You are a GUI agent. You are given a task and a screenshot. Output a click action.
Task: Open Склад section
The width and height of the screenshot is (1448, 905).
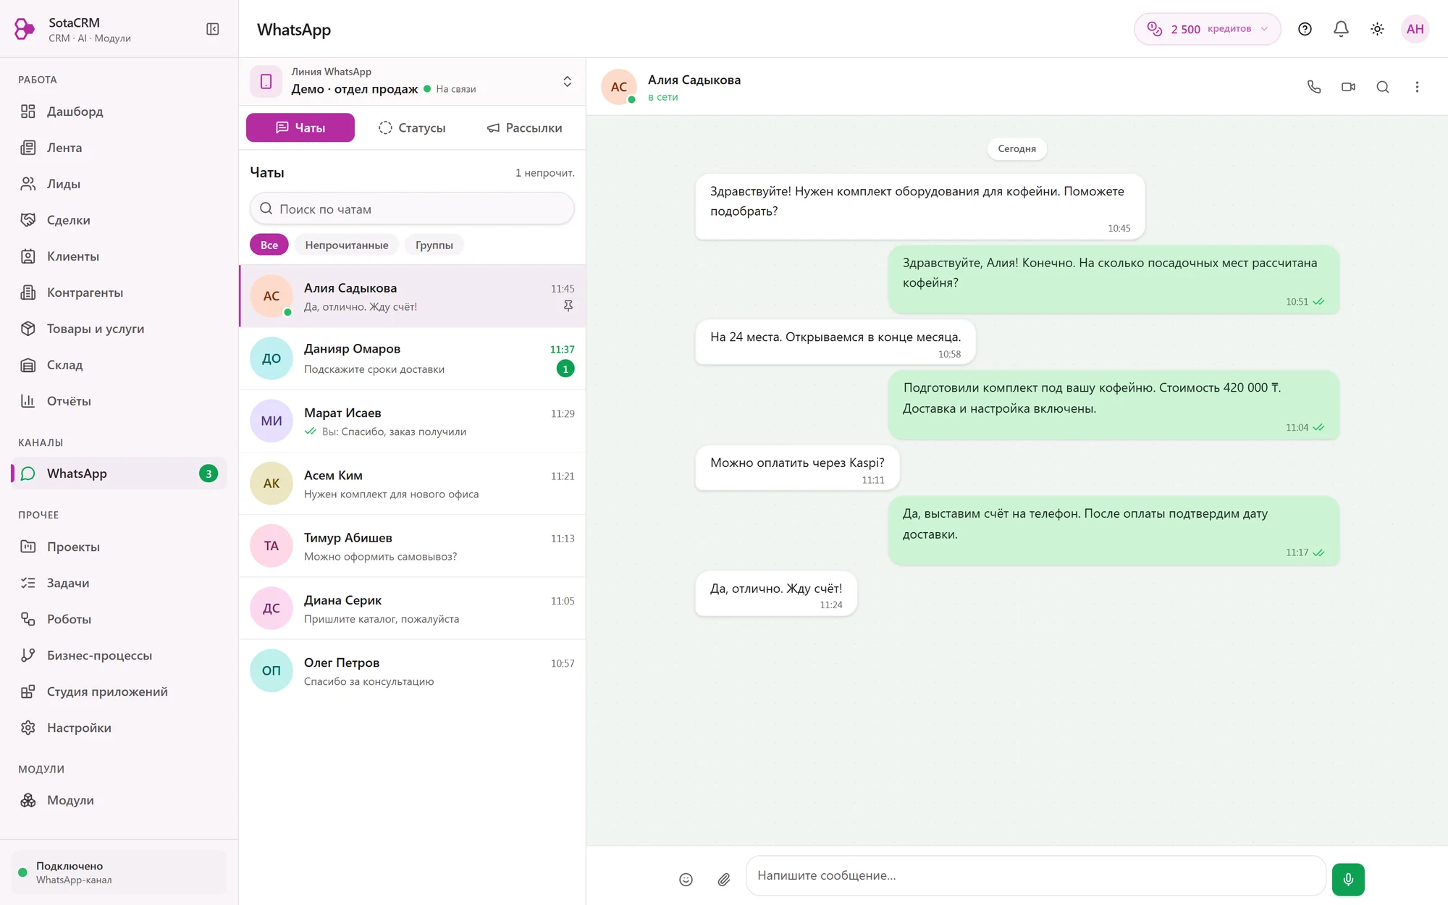point(119,365)
